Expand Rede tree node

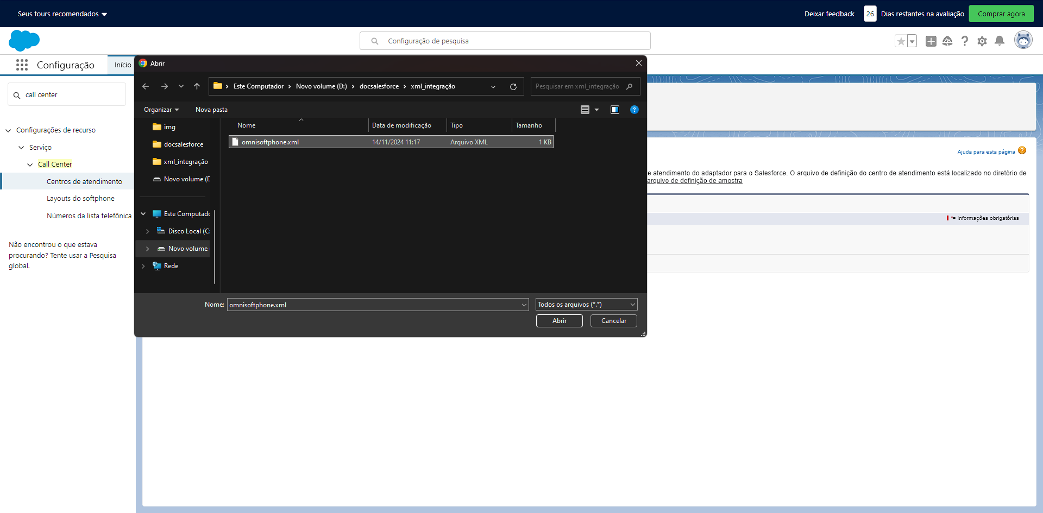point(143,266)
